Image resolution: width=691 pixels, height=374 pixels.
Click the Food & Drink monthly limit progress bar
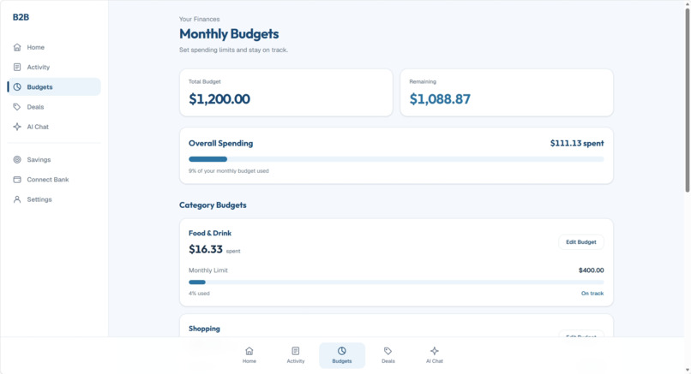click(x=396, y=282)
